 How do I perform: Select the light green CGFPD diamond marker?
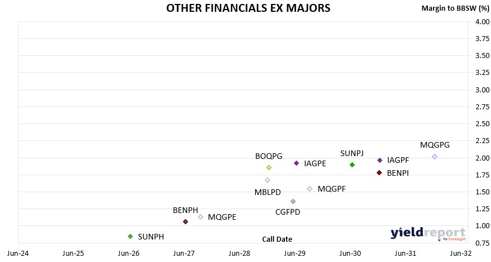(293, 201)
